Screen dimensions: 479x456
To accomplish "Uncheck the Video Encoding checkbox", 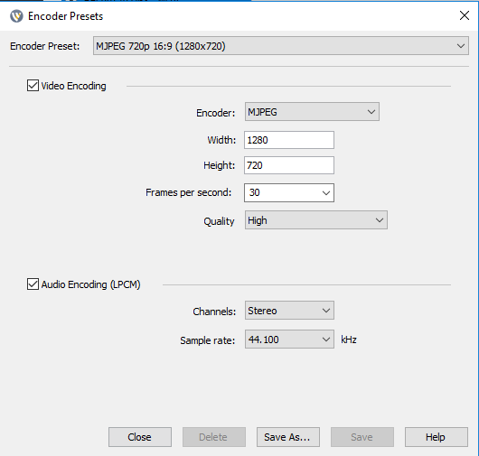I will 33,86.
